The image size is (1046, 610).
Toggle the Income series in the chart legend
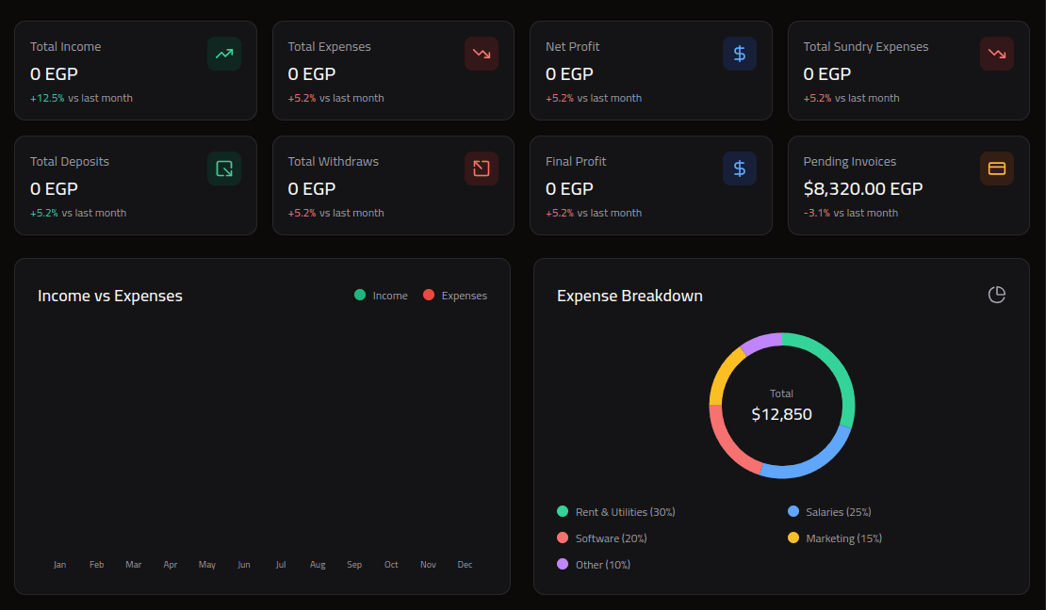[x=381, y=295]
